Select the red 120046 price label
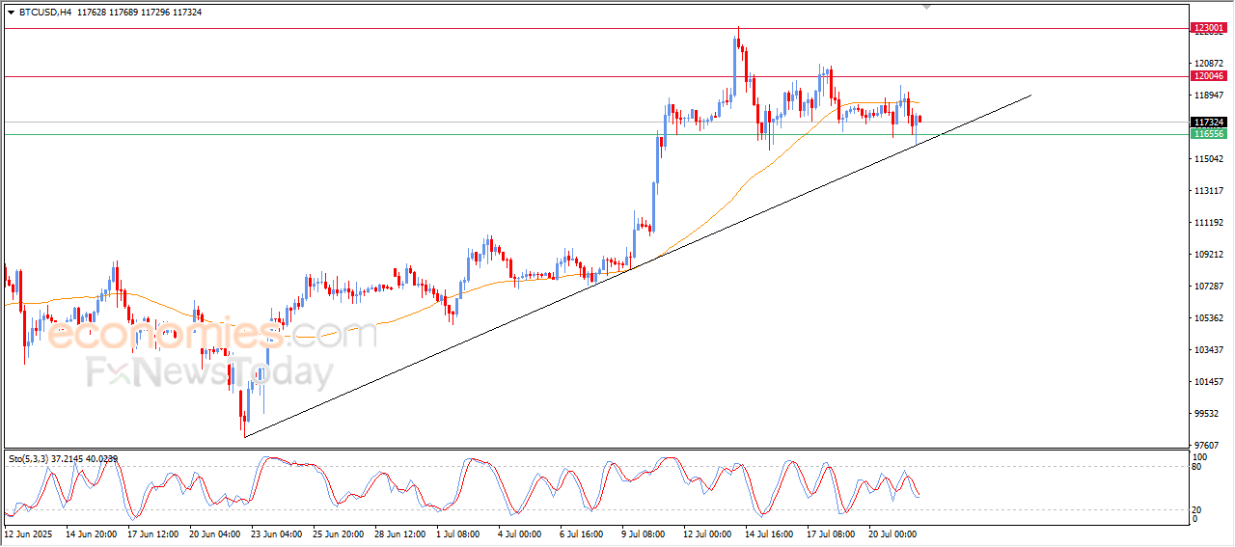 tap(1209, 76)
